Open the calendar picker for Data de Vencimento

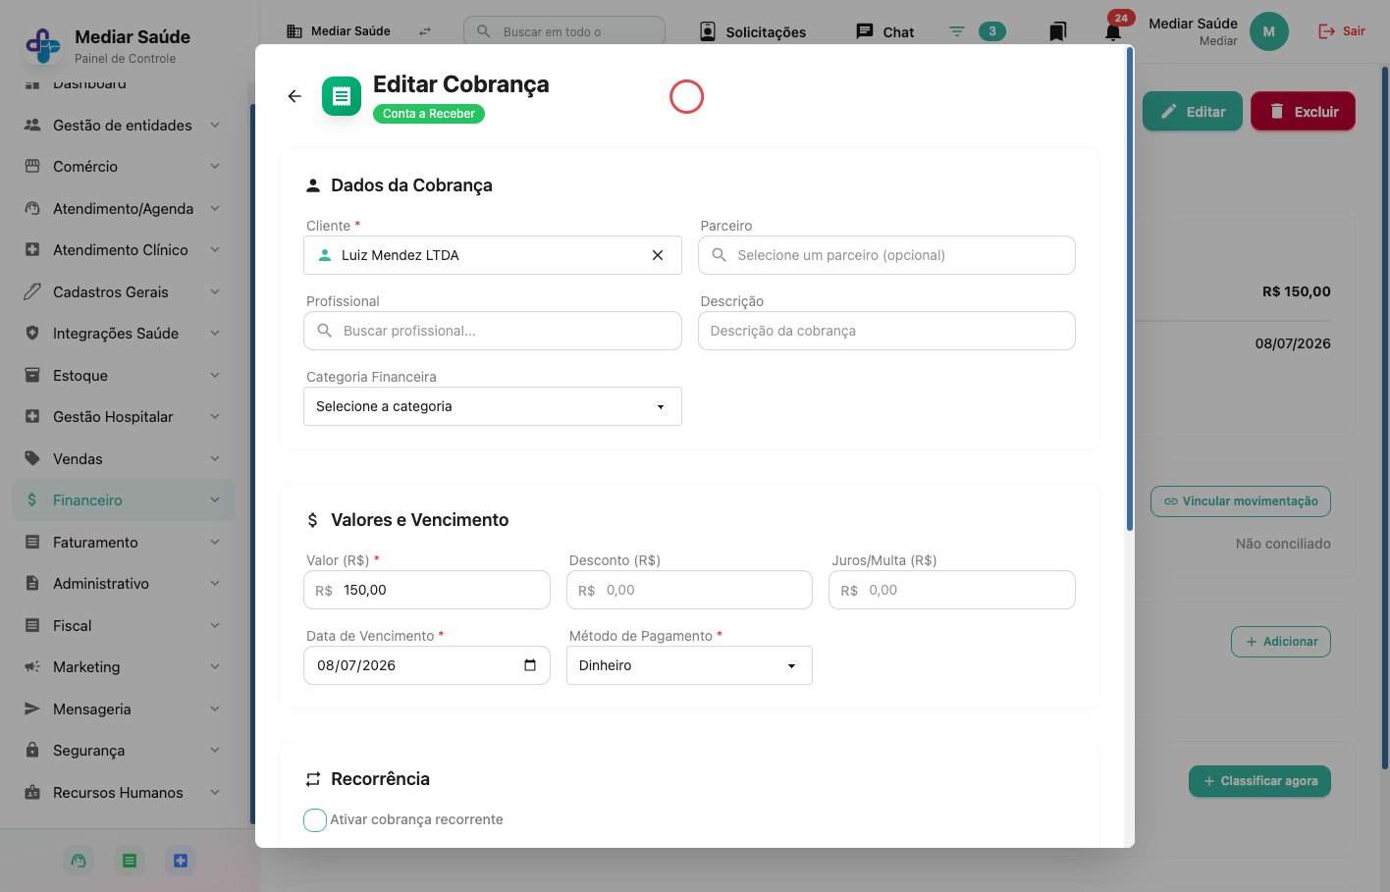pyautogui.click(x=530, y=665)
